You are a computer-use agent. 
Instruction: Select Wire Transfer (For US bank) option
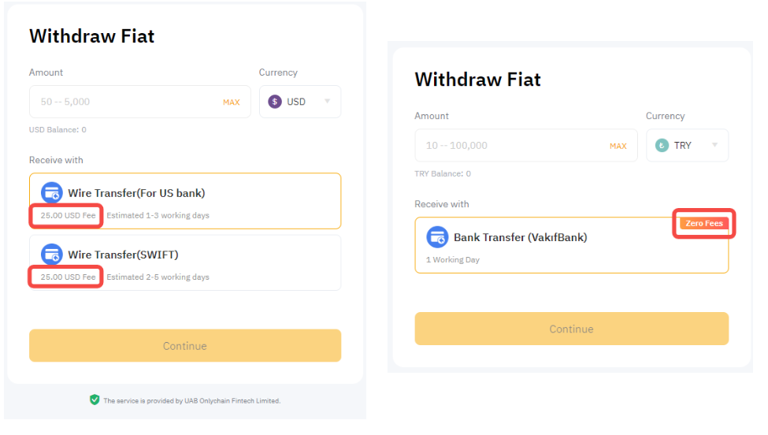point(185,201)
